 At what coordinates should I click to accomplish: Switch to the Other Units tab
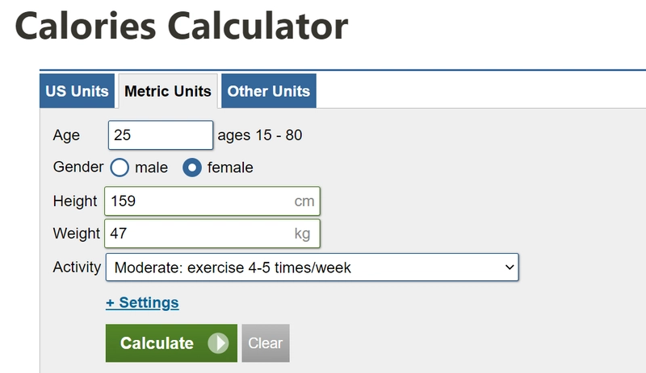[x=268, y=91]
